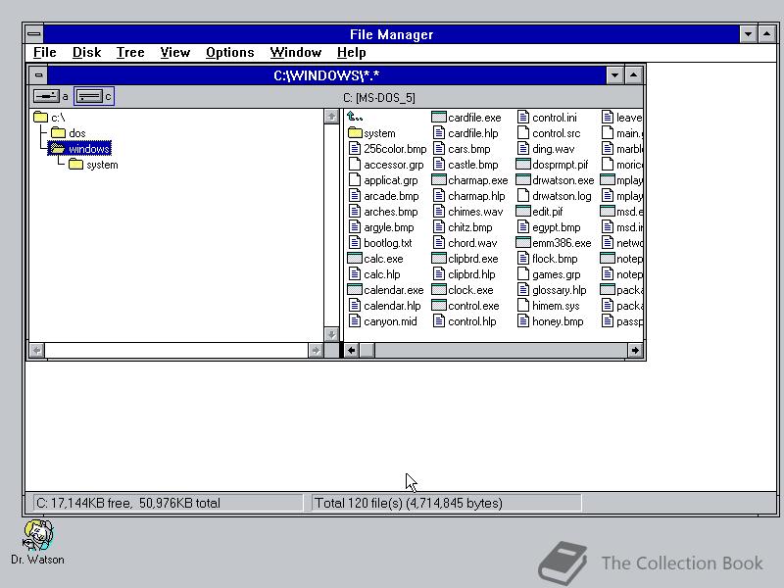Select file egypt.bmp
This screenshot has height=588, width=784.
click(x=549, y=227)
